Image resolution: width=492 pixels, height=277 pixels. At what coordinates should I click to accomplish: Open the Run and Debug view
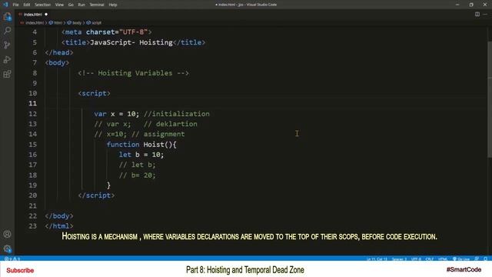(7, 59)
